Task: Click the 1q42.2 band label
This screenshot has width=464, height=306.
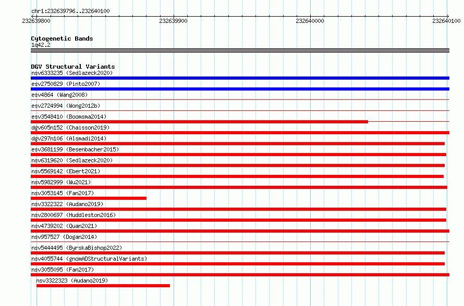Action: tap(41, 45)
